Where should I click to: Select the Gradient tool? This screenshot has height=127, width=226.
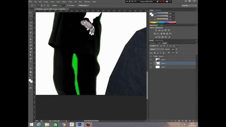[x=31, y=49]
